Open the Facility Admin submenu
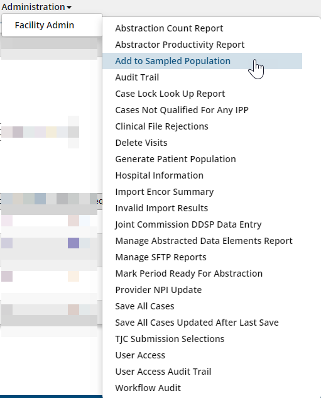 point(45,25)
